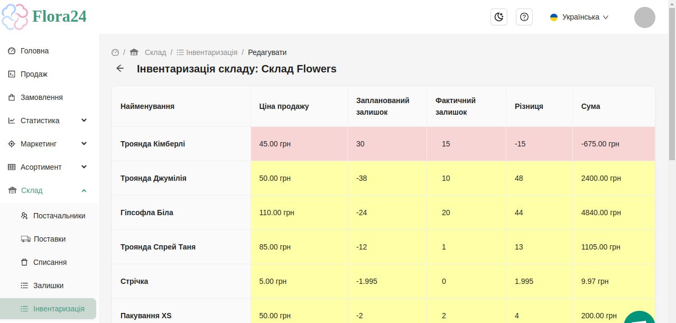Screen dimensions: 676x323
Task: Select the Троянда Спрей Таня row name
Action: pyautogui.click(x=158, y=247)
